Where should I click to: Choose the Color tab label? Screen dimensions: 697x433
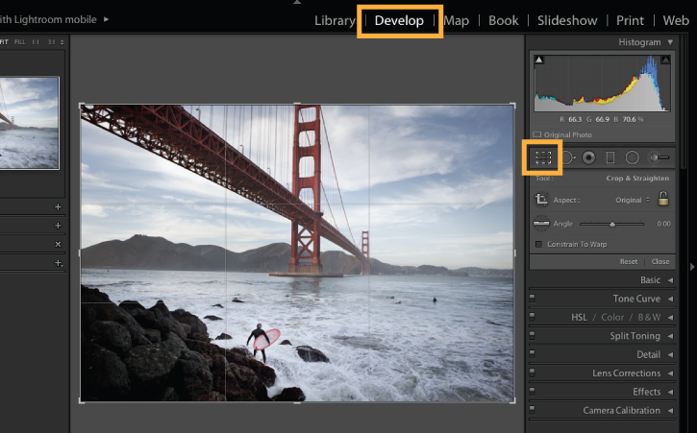[612, 318]
